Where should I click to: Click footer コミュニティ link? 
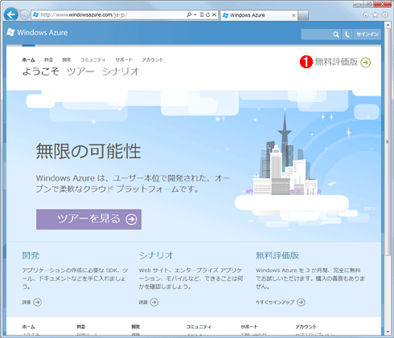199,327
